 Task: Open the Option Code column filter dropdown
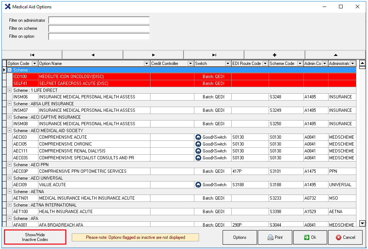34,64
